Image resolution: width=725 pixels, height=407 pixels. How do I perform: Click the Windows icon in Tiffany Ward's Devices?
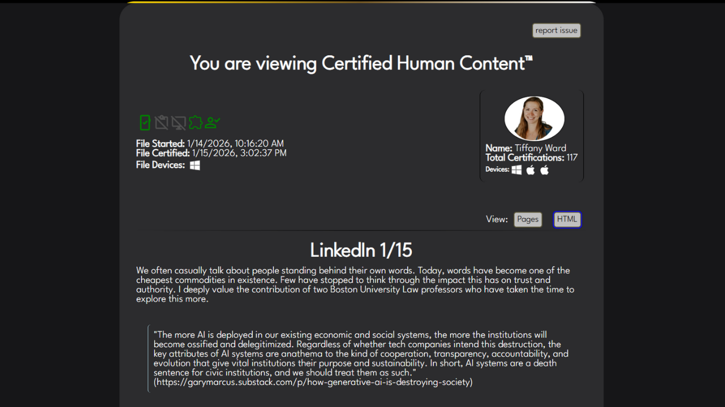517,170
